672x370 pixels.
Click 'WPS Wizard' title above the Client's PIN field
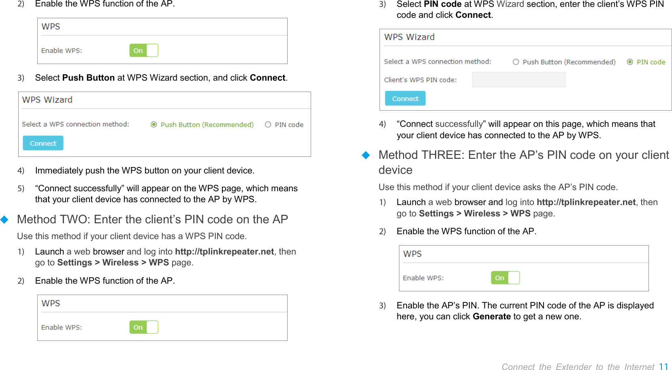pos(409,37)
